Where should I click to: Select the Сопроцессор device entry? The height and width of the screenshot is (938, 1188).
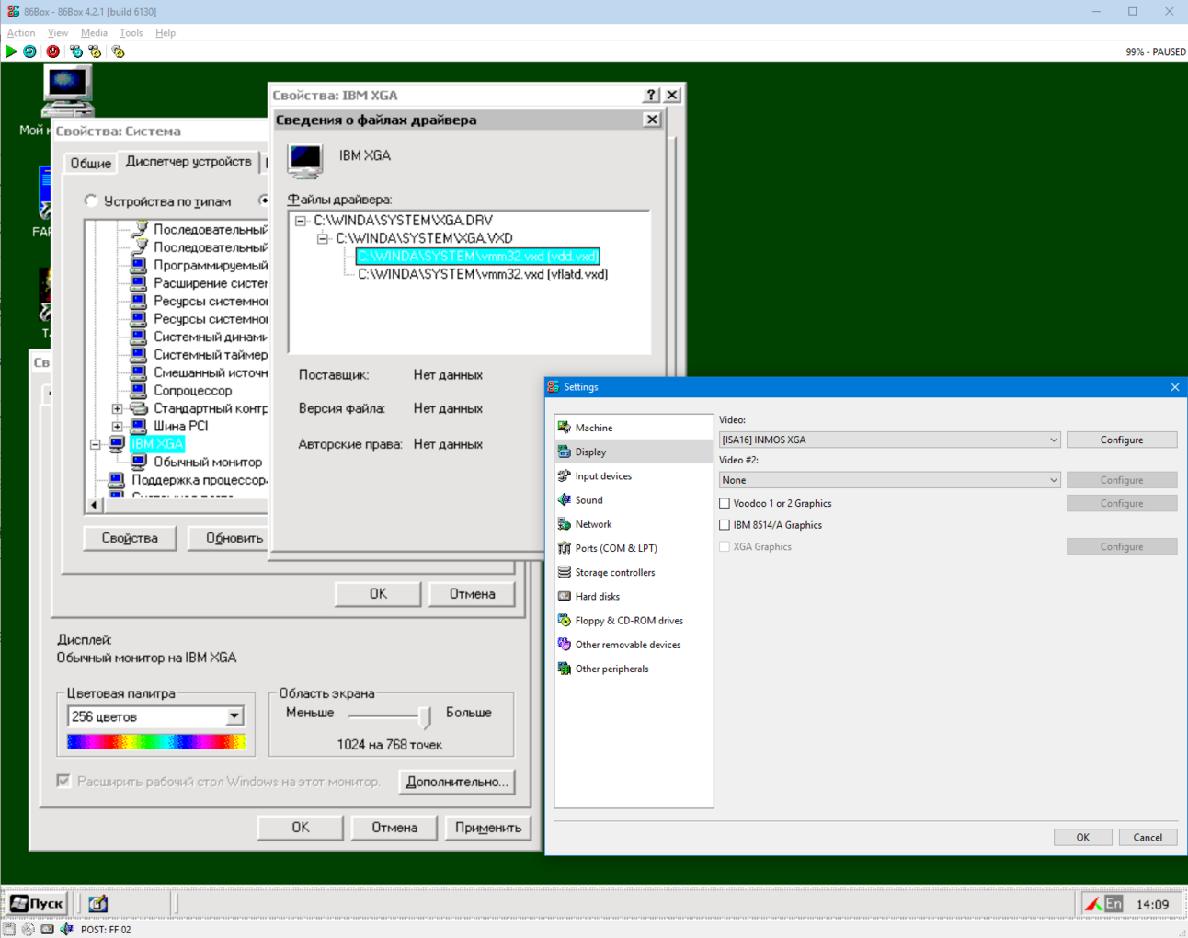192,391
